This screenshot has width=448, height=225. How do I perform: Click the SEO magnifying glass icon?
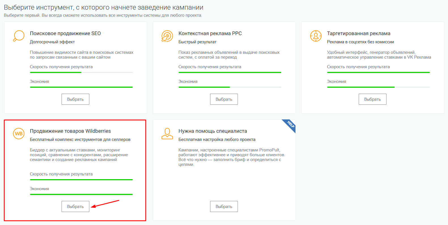(19, 36)
